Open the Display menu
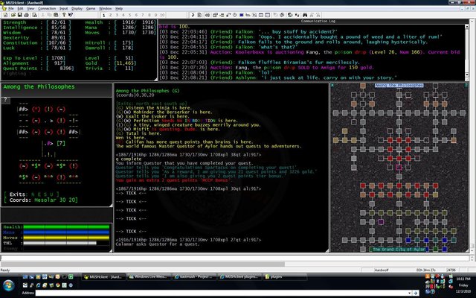The height and width of the screenshot is (298, 476). 77,8
